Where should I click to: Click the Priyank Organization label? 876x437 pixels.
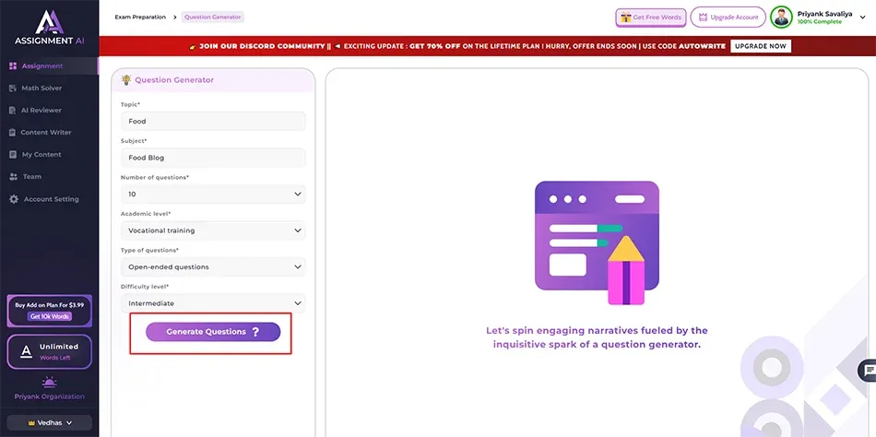[x=49, y=396]
